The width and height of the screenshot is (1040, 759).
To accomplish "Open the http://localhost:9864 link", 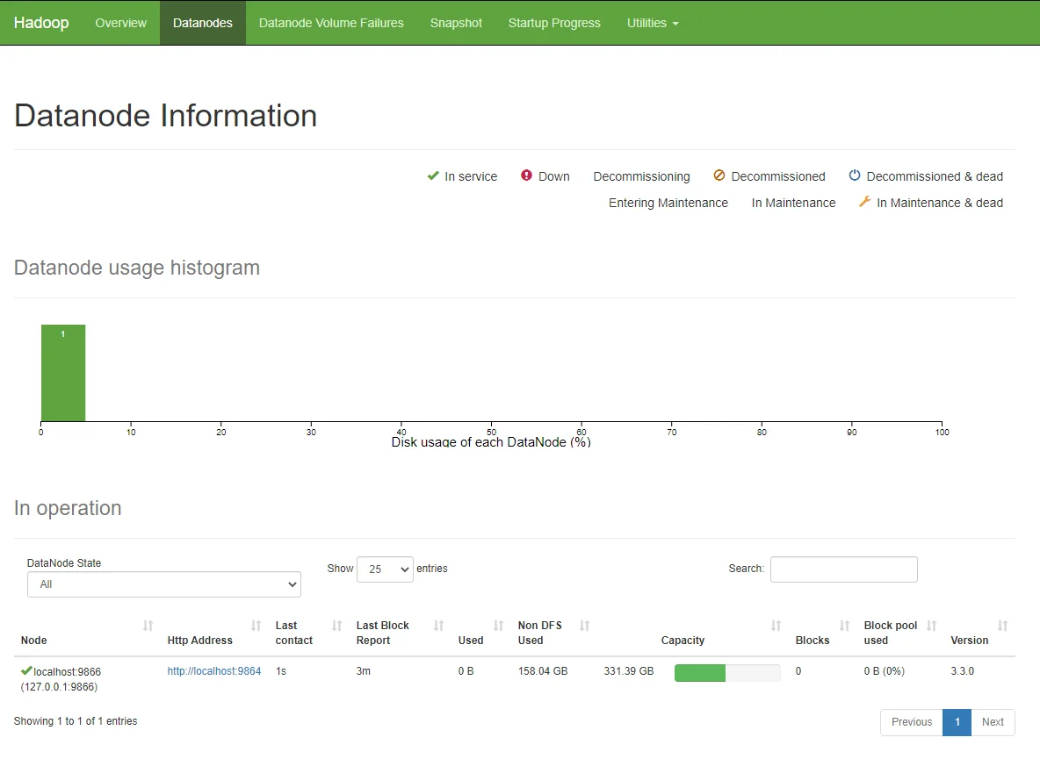I will [x=214, y=671].
